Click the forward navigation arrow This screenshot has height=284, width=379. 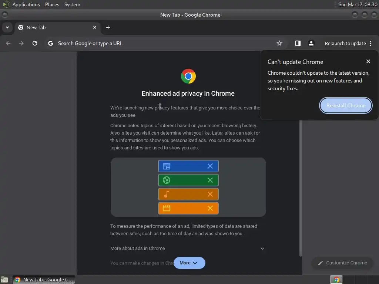[21, 43]
